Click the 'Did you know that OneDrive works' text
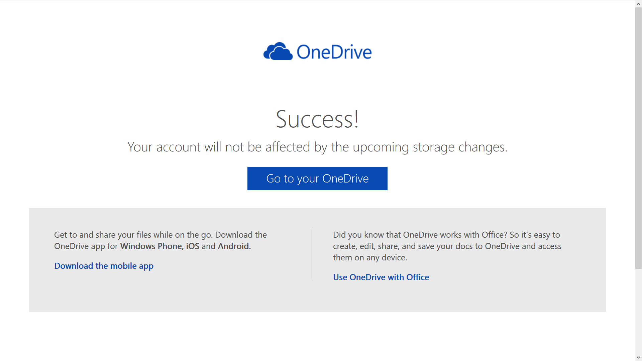This screenshot has height=361, width=642. [400, 235]
